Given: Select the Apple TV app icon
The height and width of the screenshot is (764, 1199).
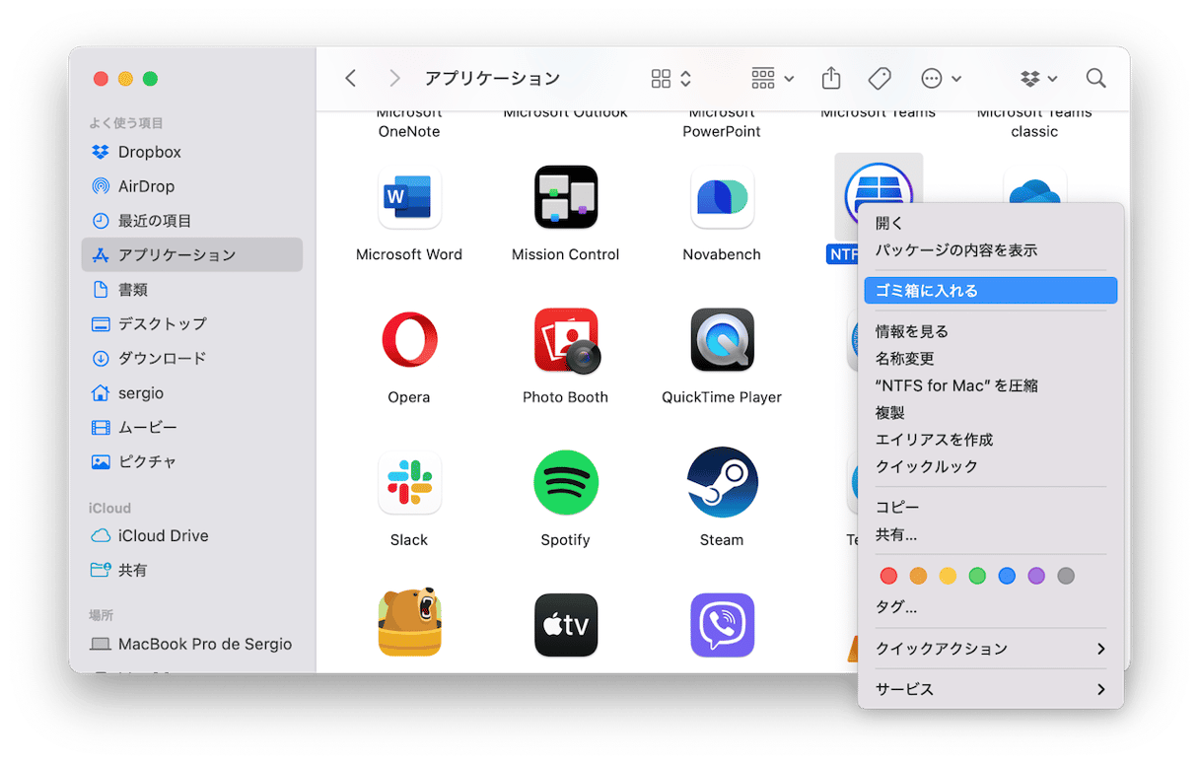Looking at the screenshot, I should (565, 625).
